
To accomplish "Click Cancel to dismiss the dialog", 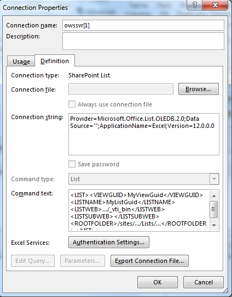I will tap(204, 282).
